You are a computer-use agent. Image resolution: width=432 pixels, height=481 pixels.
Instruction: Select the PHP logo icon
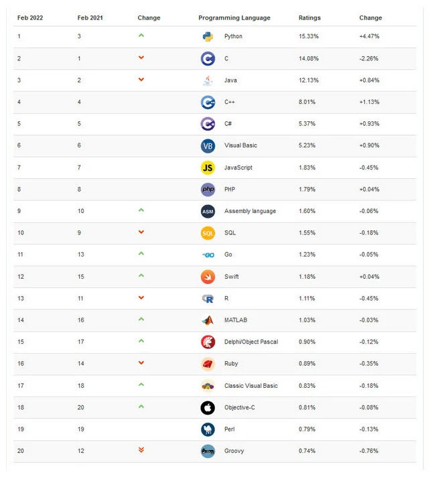(208, 190)
